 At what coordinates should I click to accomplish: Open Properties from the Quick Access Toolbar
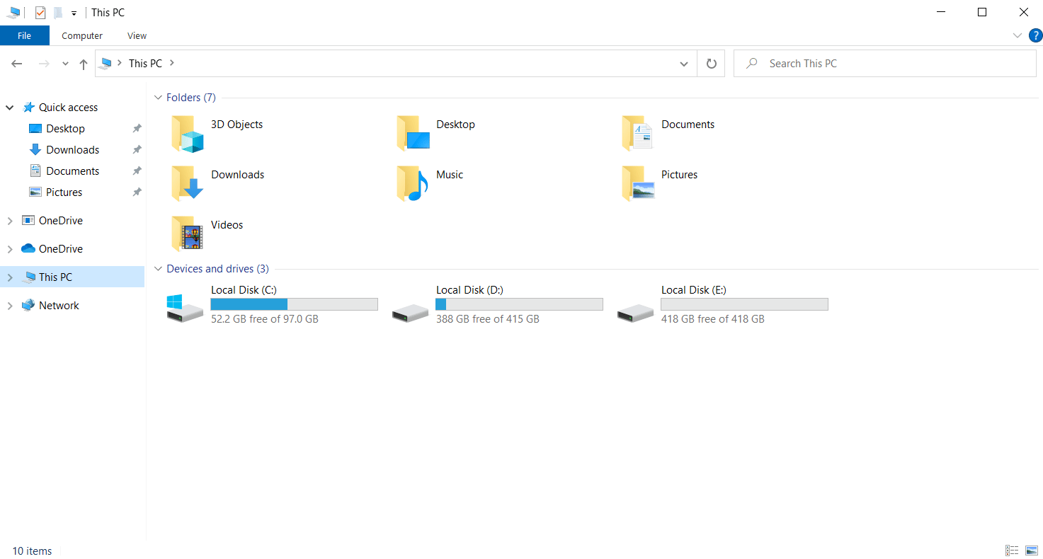(x=40, y=12)
